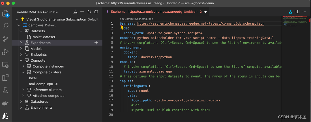Expand Attached computes
The height and width of the screenshot is (122, 311).
(x=23, y=96)
